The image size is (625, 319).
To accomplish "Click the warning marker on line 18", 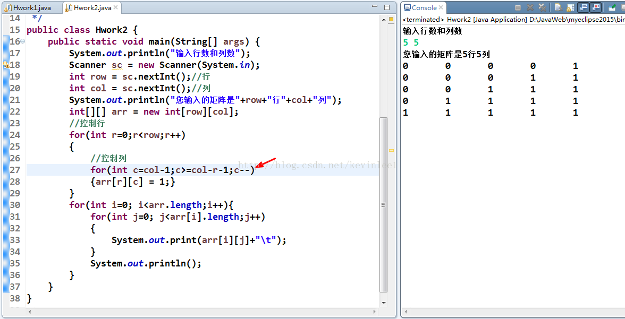I will pyautogui.click(x=5, y=65).
